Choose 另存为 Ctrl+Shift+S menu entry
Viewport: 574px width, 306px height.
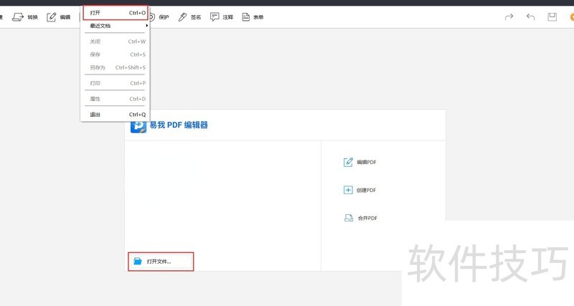tap(116, 67)
